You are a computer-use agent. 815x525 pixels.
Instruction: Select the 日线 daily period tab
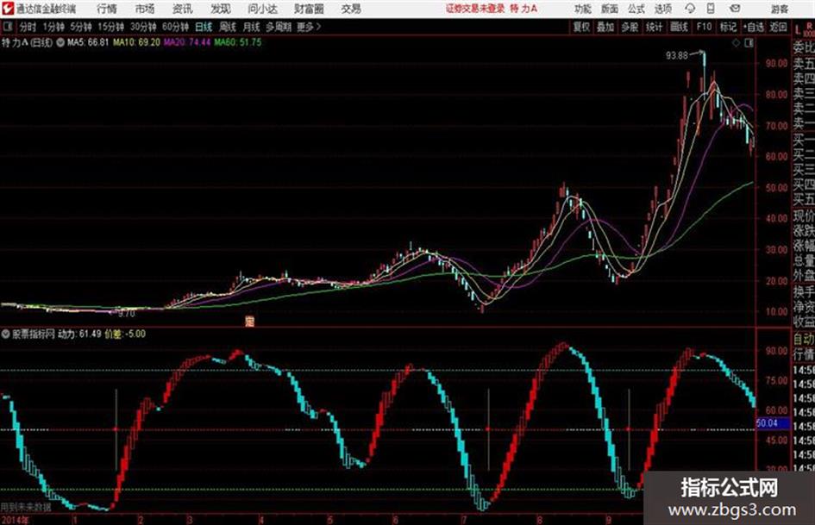coord(204,27)
